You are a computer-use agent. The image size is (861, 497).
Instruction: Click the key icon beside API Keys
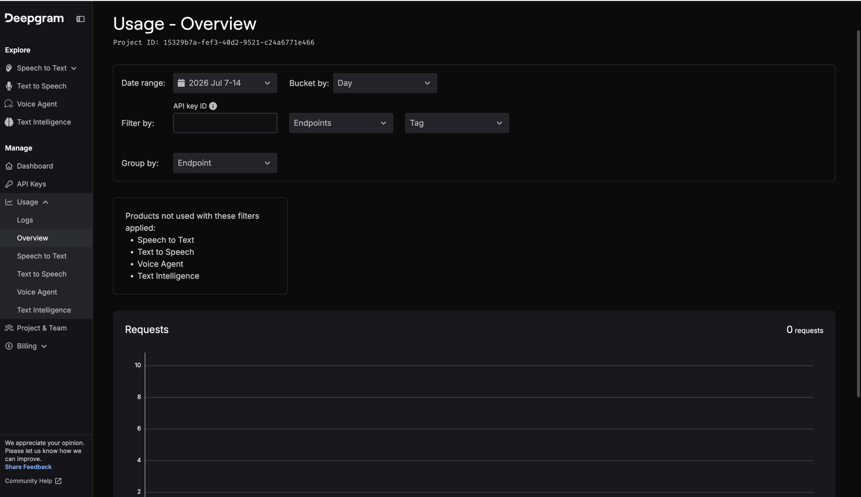(9, 184)
